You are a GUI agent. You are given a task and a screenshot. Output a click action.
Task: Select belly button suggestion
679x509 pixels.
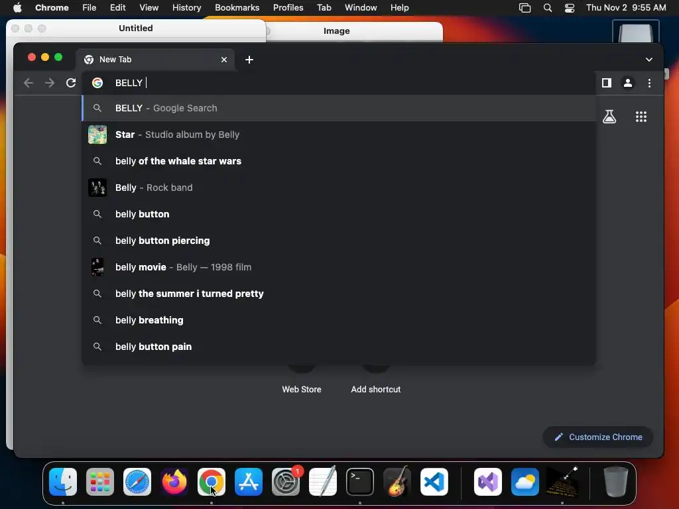(339, 214)
